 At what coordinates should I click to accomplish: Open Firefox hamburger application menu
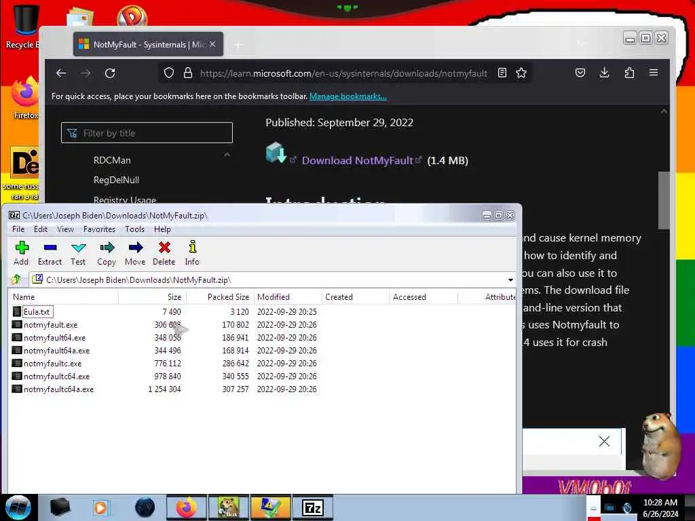(654, 73)
